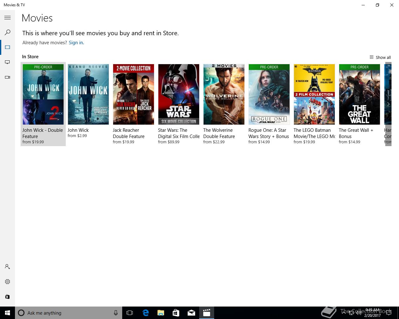The width and height of the screenshot is (399, 319).
Task: Click 'The Great Wall + Bonus' title text
Action: [x=356, y=133]
